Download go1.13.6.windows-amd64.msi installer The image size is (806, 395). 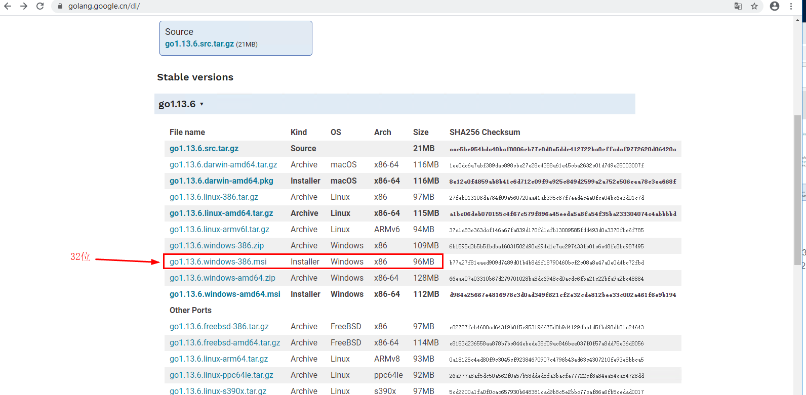[x=225, y=294]
